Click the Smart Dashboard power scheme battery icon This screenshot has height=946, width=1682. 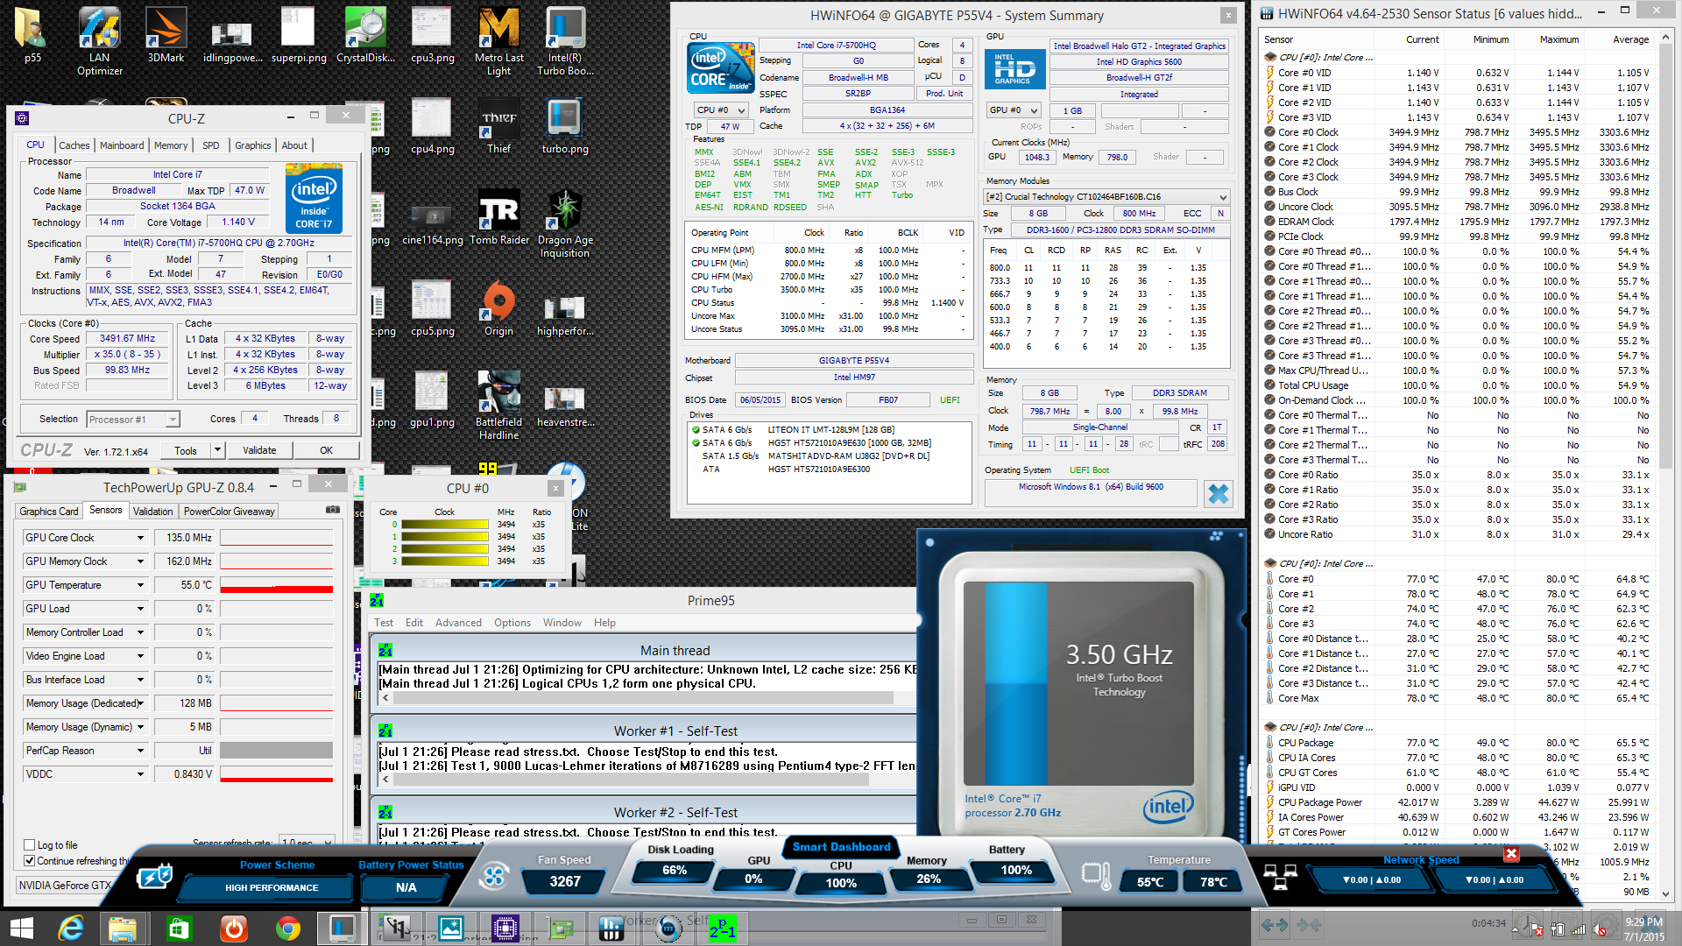click(x=155, y=875)
